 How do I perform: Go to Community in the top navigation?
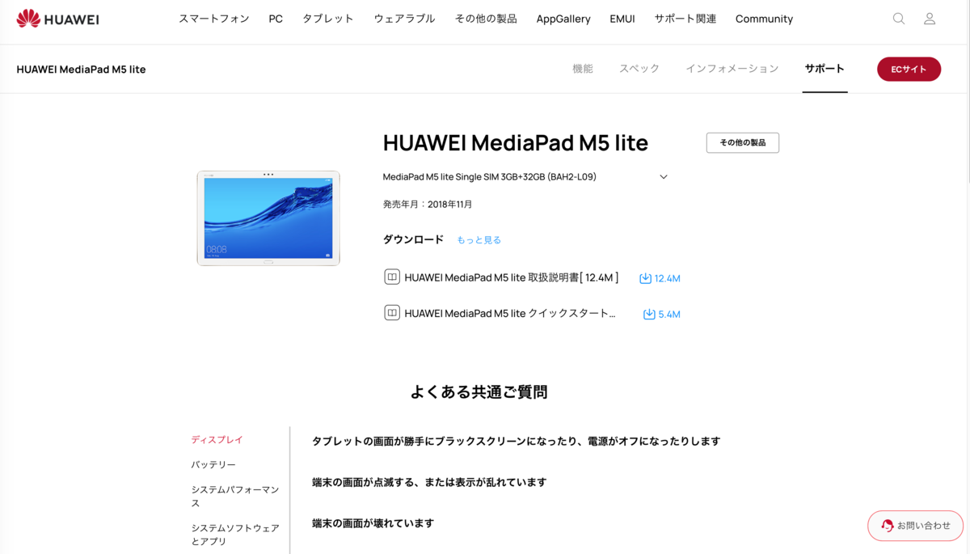(x=764, y=19)
